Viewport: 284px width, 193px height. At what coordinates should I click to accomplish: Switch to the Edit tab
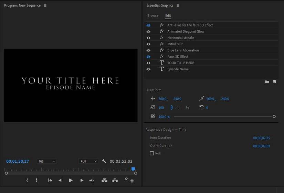[x=168, y=16]
